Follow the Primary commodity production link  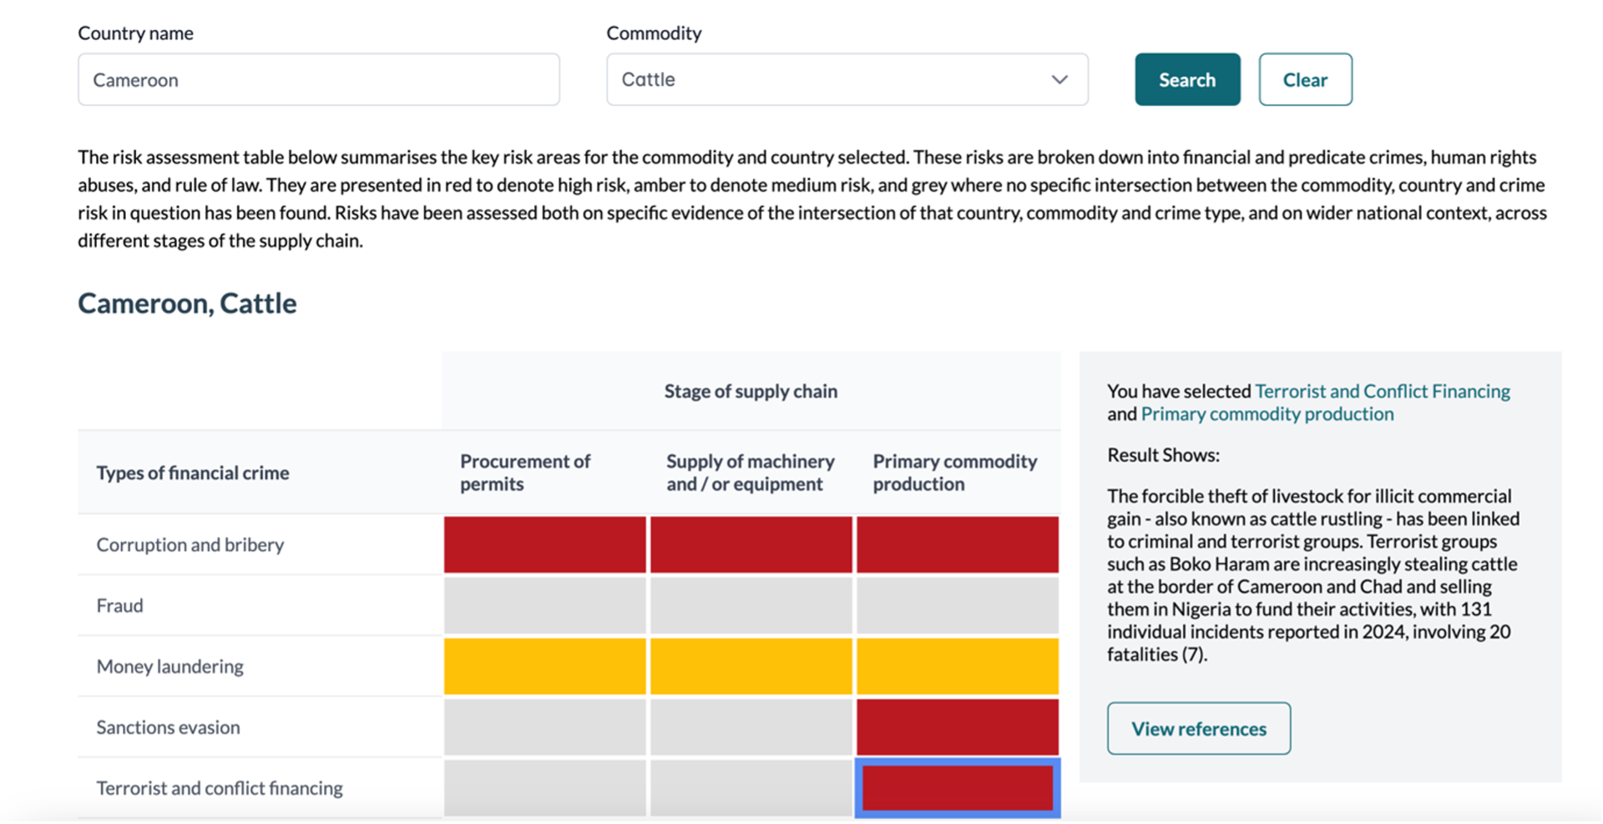pyautogui.click(x=1267, y=414)
